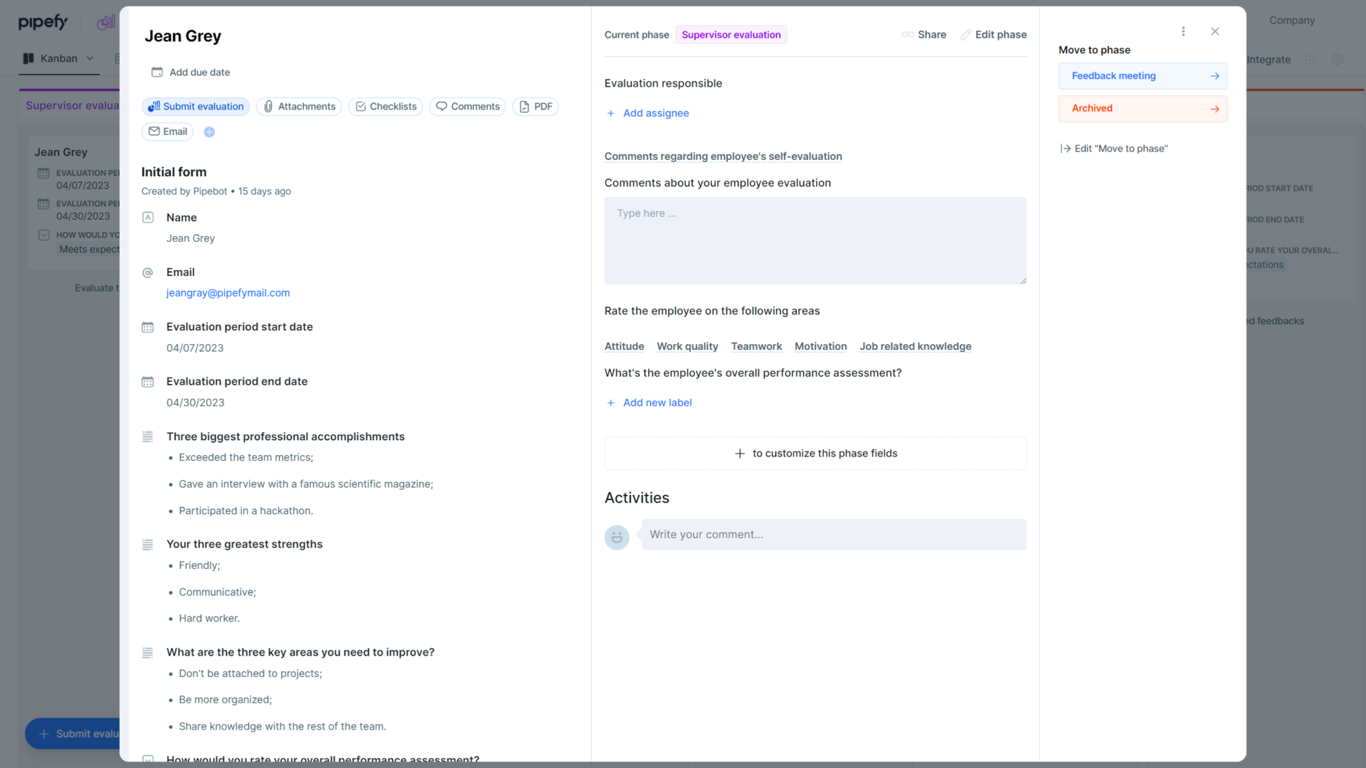This screenshot has height=768, width=1366.
Task: Open the Submit evaluation tab
Action: [196, 107]
